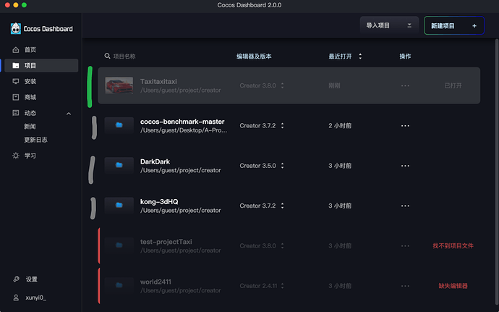The image size is (499, 312).
Task: Click the news icon beside 动态
Action: 16,113
